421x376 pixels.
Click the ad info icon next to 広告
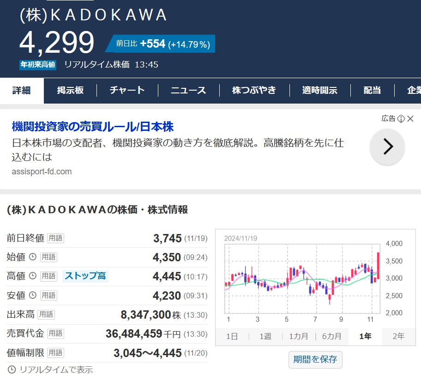coord(401,118)
